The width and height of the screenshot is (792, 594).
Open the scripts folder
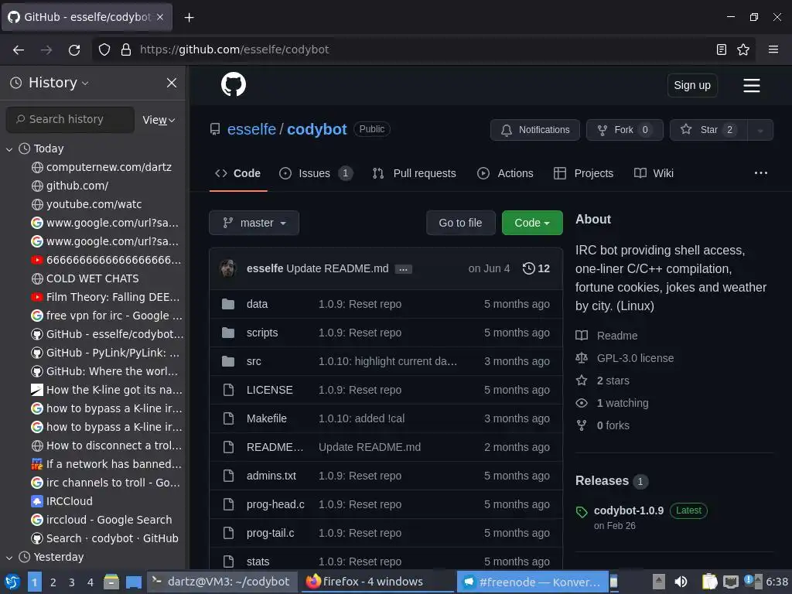click(x=262, y=333)
